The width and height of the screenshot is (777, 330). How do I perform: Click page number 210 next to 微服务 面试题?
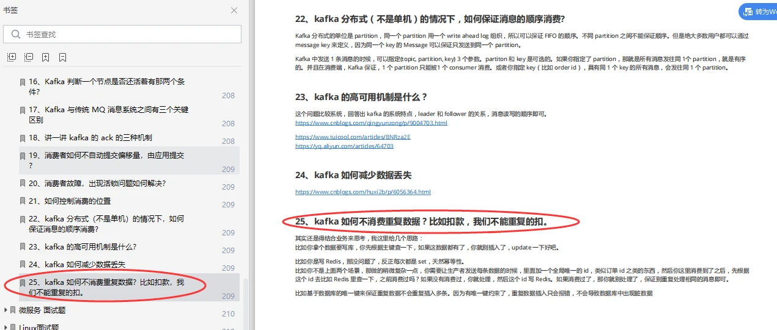point(228,314)
